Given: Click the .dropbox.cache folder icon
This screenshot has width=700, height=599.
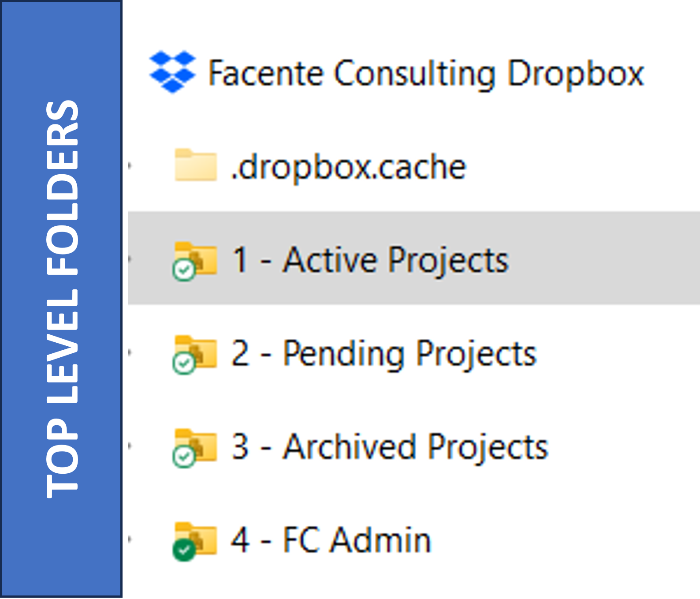Looking at the screenshot, I should [x=196, y=165].
